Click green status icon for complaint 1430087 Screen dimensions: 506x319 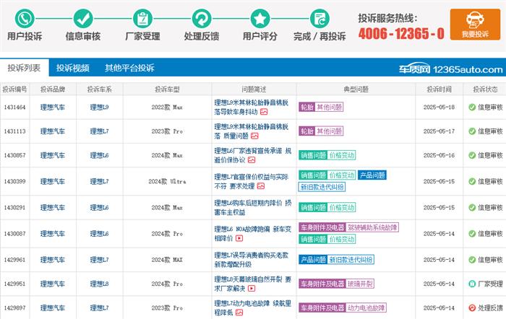click(472, 234)
